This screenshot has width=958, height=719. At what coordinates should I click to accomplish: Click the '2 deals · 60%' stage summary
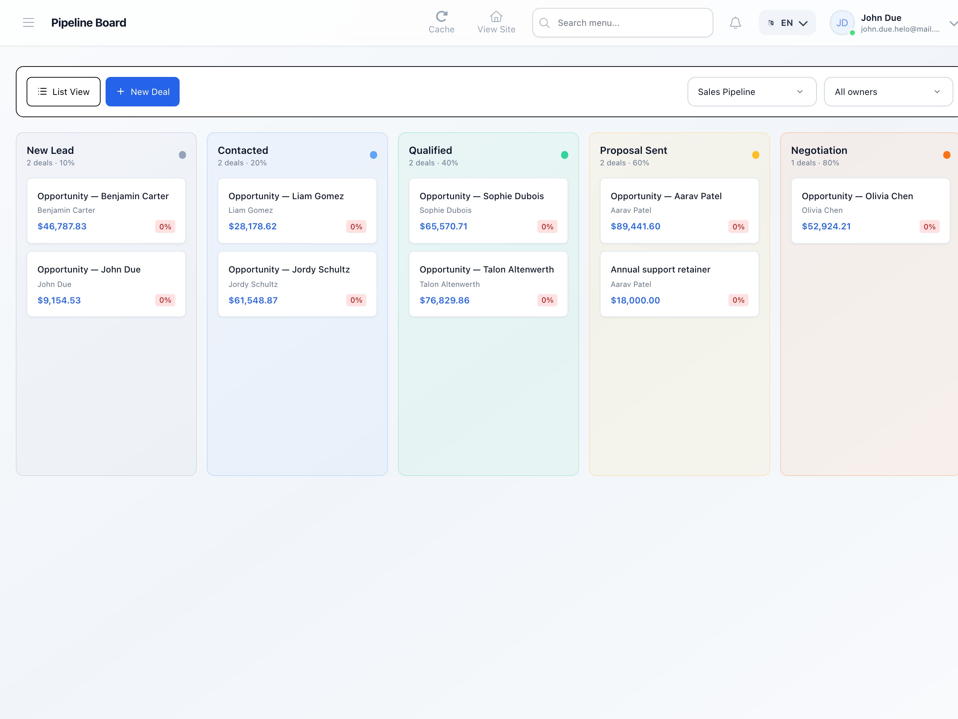point(625,163)
